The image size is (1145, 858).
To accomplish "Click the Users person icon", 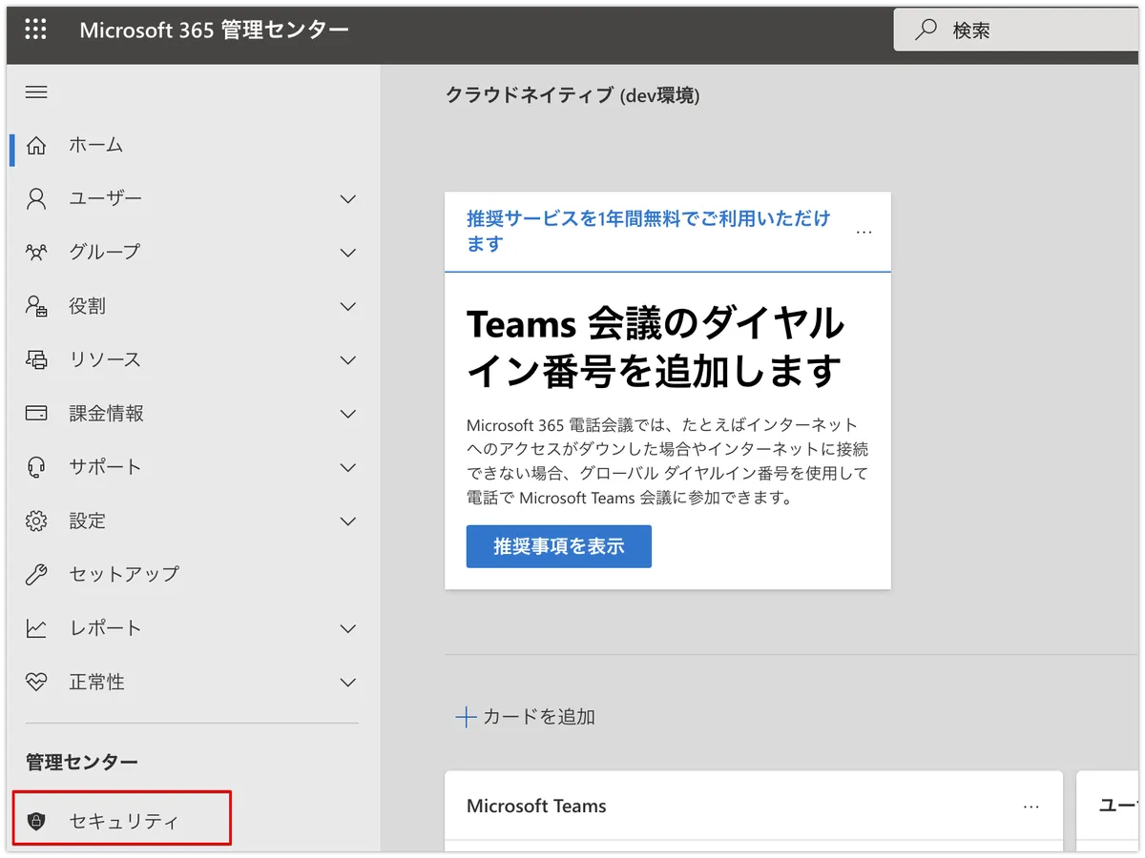I will click(36, 199).
